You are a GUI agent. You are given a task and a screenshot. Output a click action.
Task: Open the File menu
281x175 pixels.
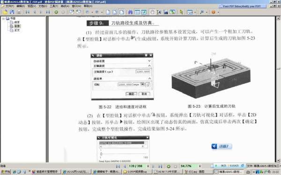pos(9,6)
